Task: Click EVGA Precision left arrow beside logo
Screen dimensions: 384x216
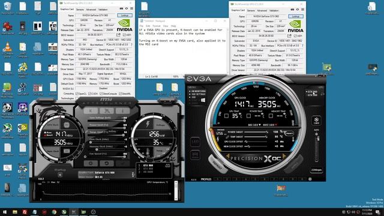Action: 227,156
